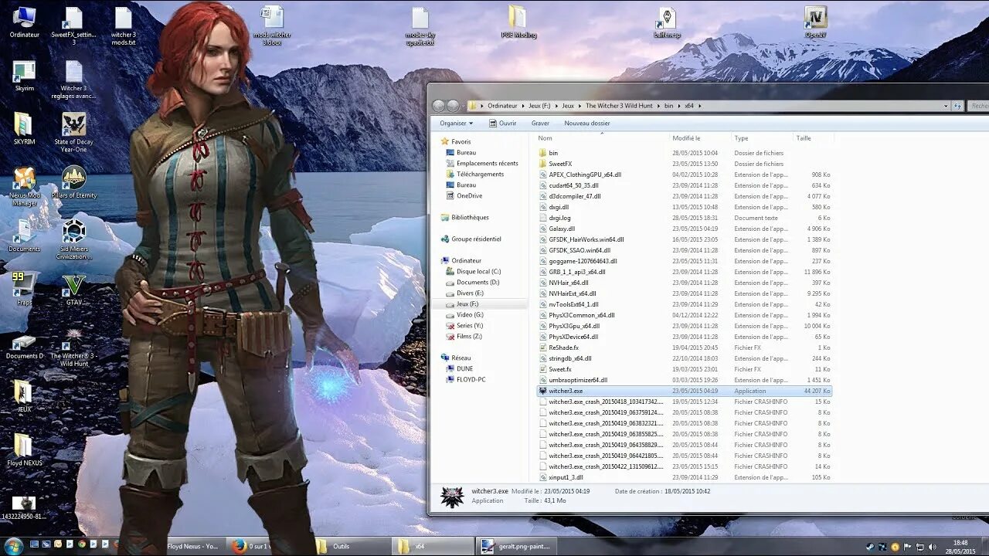Click Ouvrir in Explorer toolbar
Viewport: 989px width, 556px height.
pyautogui.click(x=502, y=123)
